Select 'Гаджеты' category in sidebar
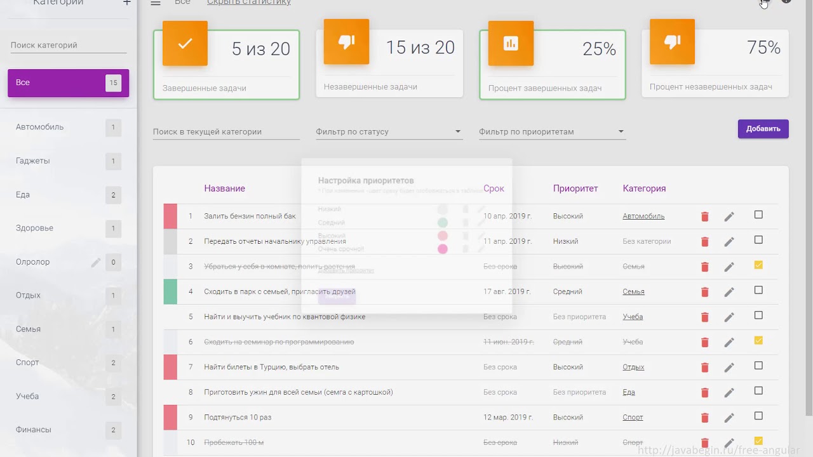This screenshot has width=813, height=457. (x=69, y=161)
